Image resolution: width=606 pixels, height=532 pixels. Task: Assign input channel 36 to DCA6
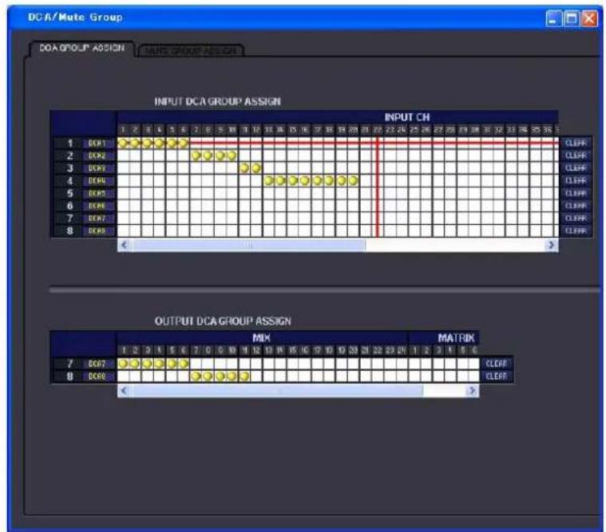[547, 206]
